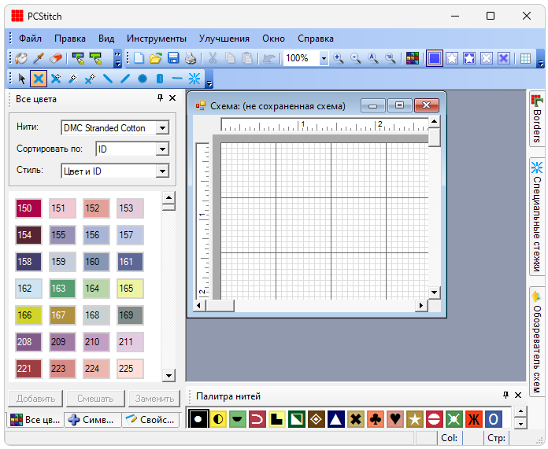Image resolution: width=548 pixels, height=449 pixels.
Task: Pick the backslash diagonal stitch tool
Action: (x=108, y=79)
